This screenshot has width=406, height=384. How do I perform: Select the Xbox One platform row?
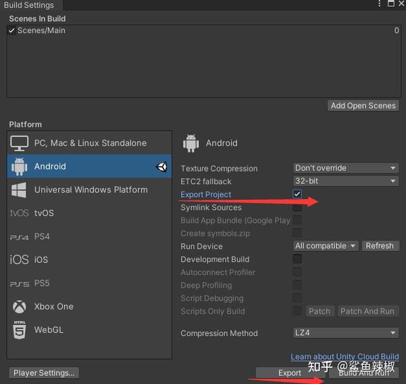pyautogui.click(x=89, y=307)
